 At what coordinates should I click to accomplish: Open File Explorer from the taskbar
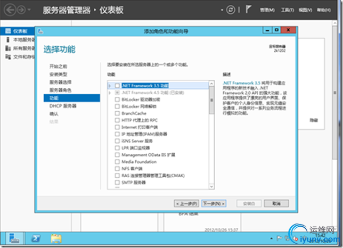[56, 238]
